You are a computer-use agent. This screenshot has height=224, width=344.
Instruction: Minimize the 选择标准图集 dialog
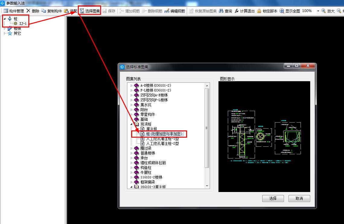pos(288,66)
